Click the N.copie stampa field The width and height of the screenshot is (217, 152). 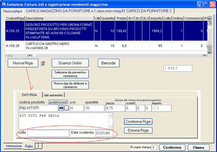point(154,147)
